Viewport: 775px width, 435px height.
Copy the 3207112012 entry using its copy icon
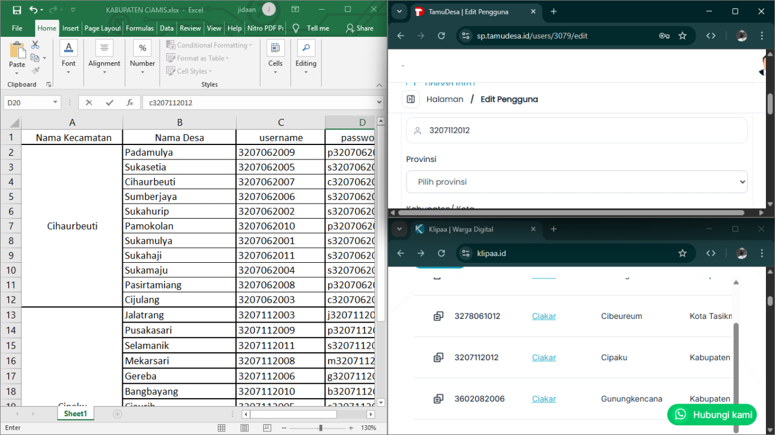point(439,358)
